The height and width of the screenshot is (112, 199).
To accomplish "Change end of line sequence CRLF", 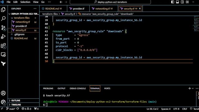I will [184, 109].
